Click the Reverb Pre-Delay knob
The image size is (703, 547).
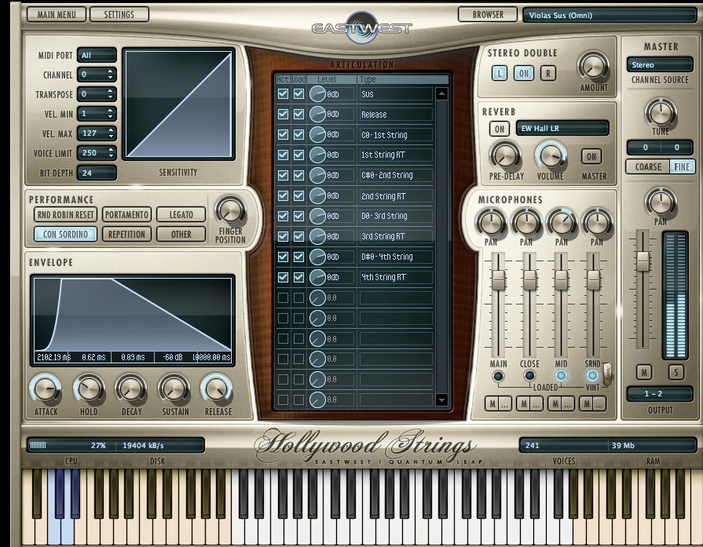tap(504, 156)
